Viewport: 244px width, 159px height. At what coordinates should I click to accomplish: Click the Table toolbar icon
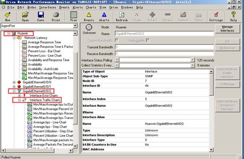pos(198,15)
